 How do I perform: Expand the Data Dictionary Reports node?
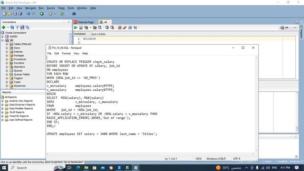point(2,104)
